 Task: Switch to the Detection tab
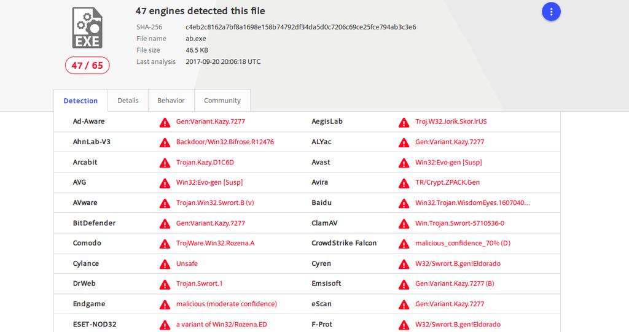(80, 101)
